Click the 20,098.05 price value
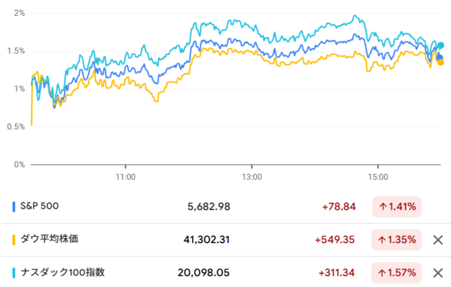This screenshot has width=451, height=287. (x=204, y=273)
